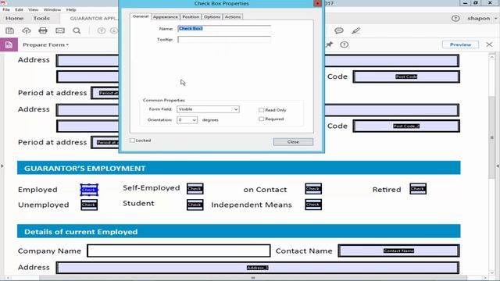
Task: Open the Prepare Form dropdown
Action: (x=45, y=44)
